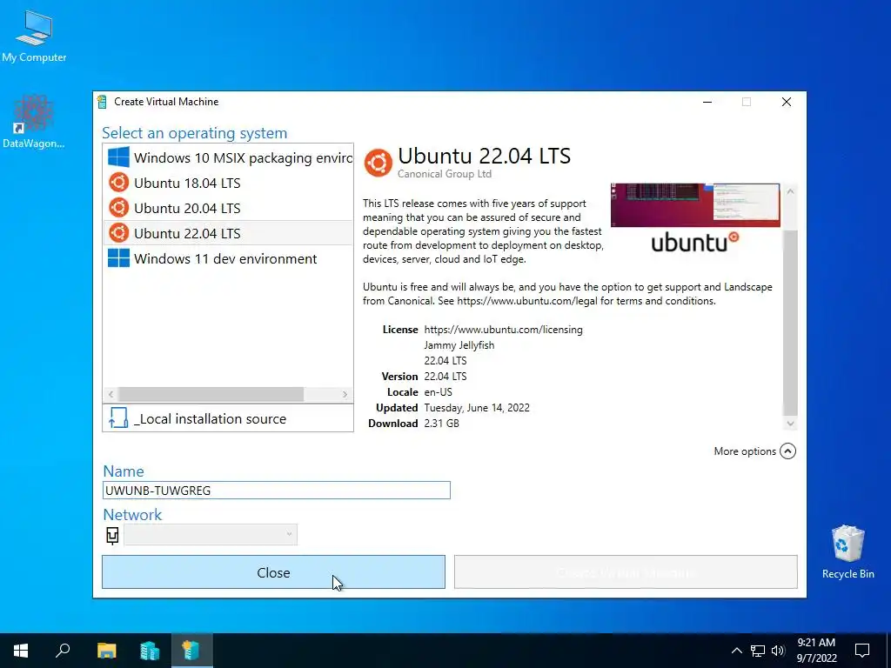
Task: Open the DataWagon desktop shortcut
Action: coord(34,122)
